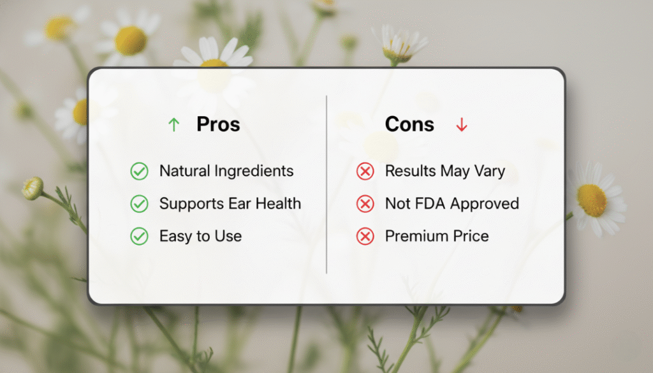This screenshot has width=653, height=373.
Task: Click the green checkmark next to Natural Ingredients
Action: coord(139,172)
